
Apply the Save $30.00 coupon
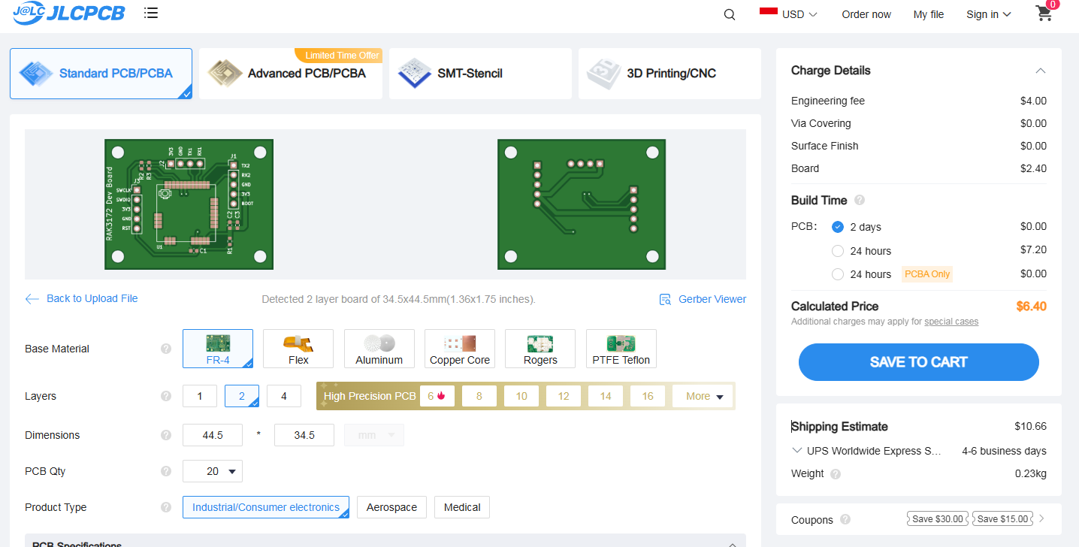pyautogui.click(x=937, y=519)
